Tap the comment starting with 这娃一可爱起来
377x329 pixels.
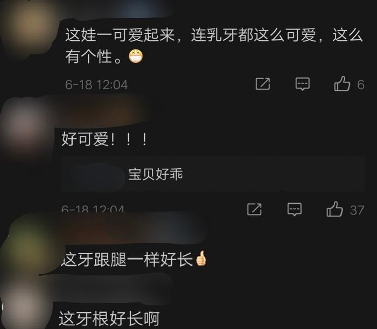[x=214, y=46]
